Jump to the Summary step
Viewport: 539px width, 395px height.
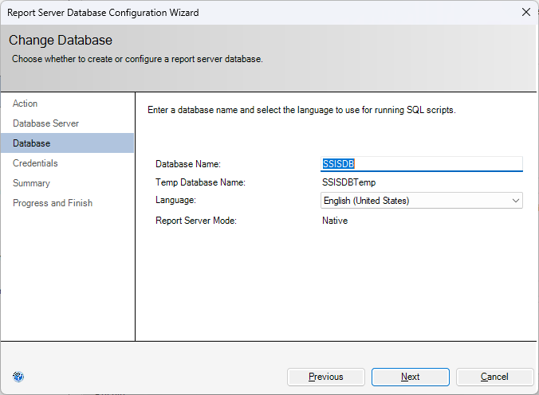pos(31,183)
